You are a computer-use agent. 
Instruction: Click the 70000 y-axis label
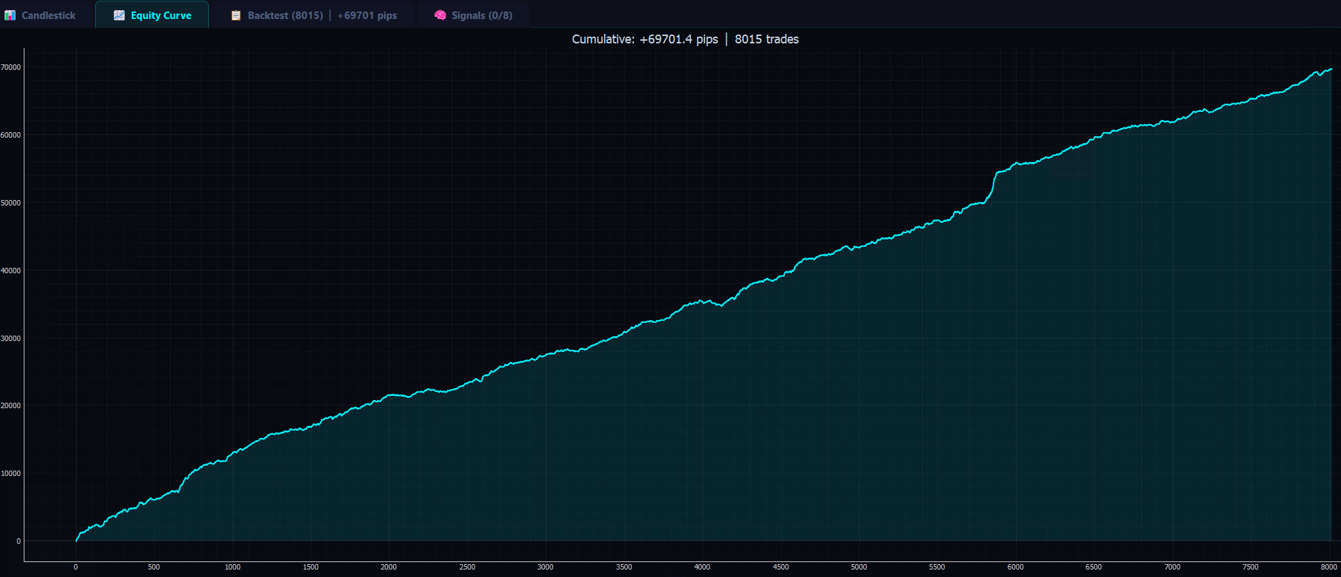pyautogui.click(x=11, y=67)
